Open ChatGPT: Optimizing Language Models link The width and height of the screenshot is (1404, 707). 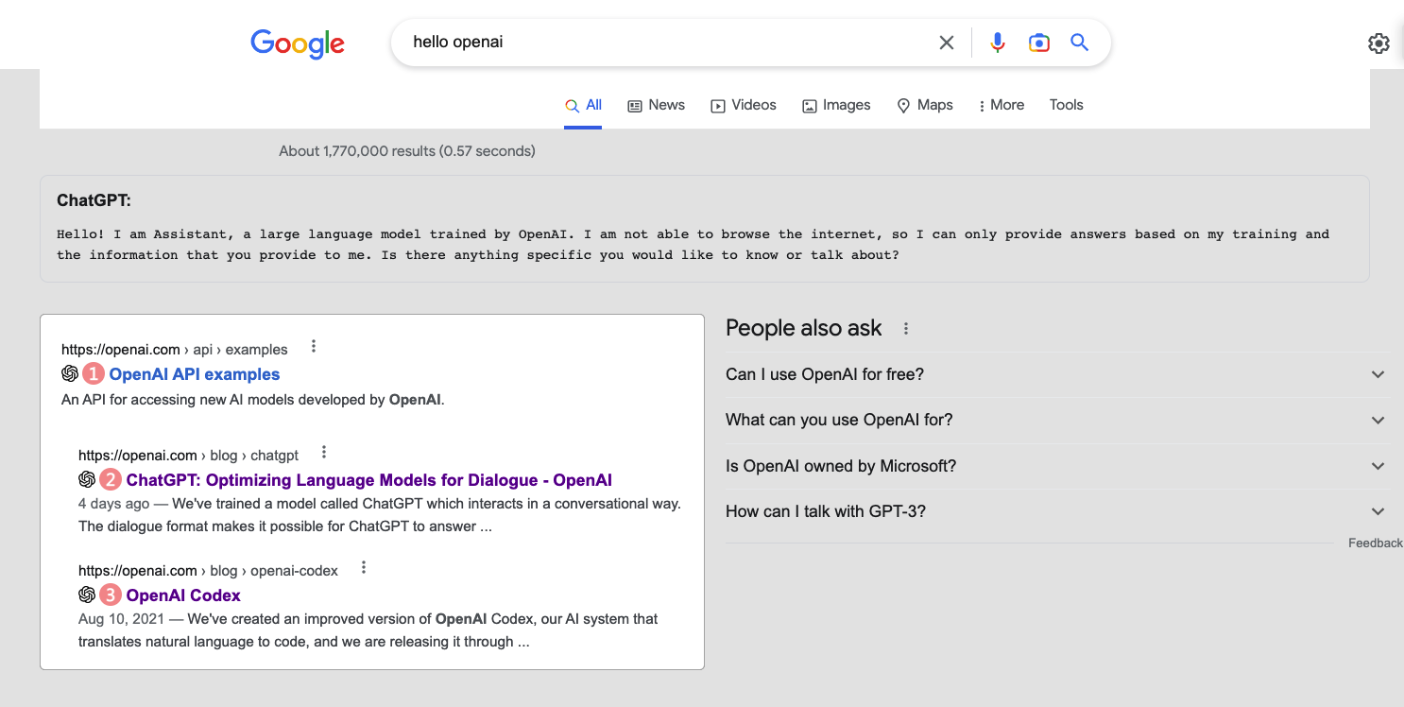coord(369,480)
